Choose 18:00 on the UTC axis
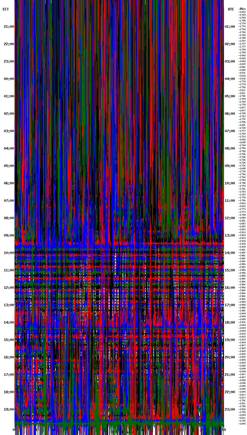The height and width of the screenshot is (435, 247). (230, 322)
